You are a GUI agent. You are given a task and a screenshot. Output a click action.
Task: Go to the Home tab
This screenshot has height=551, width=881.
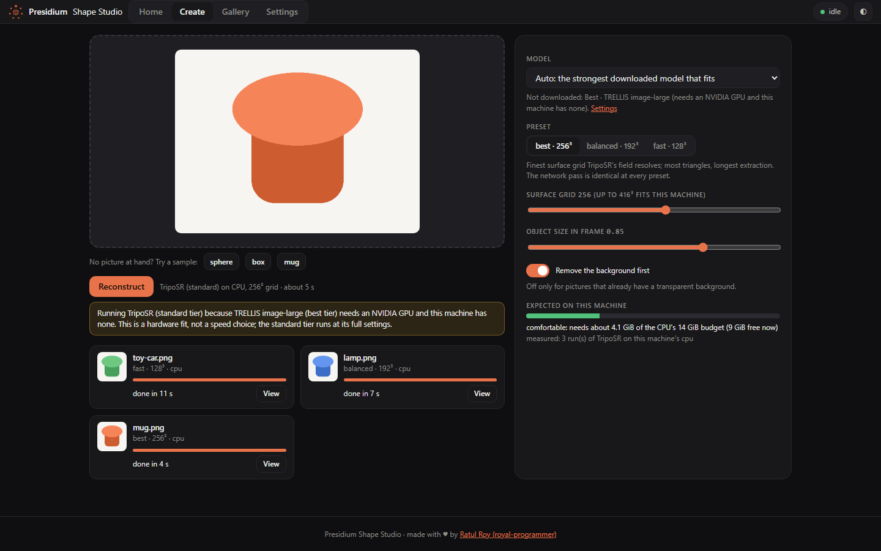pos(151,12)
